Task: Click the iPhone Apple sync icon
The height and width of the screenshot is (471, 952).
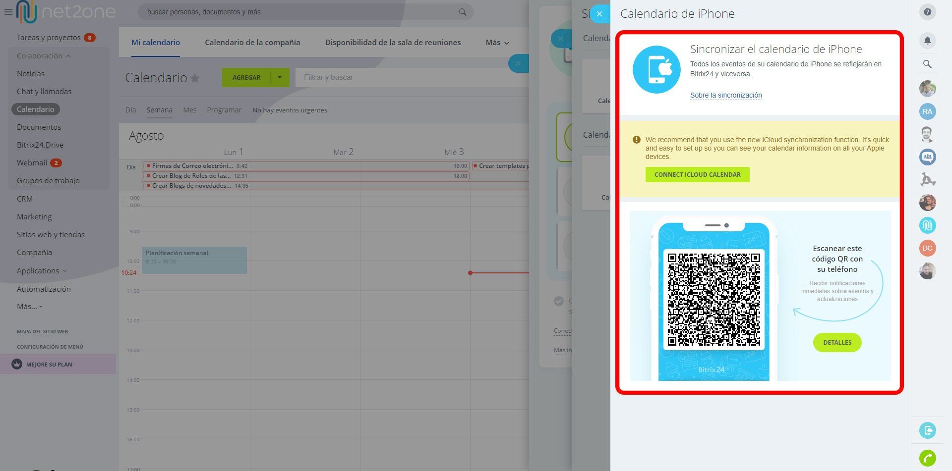Action: click(x=656, y=70)
